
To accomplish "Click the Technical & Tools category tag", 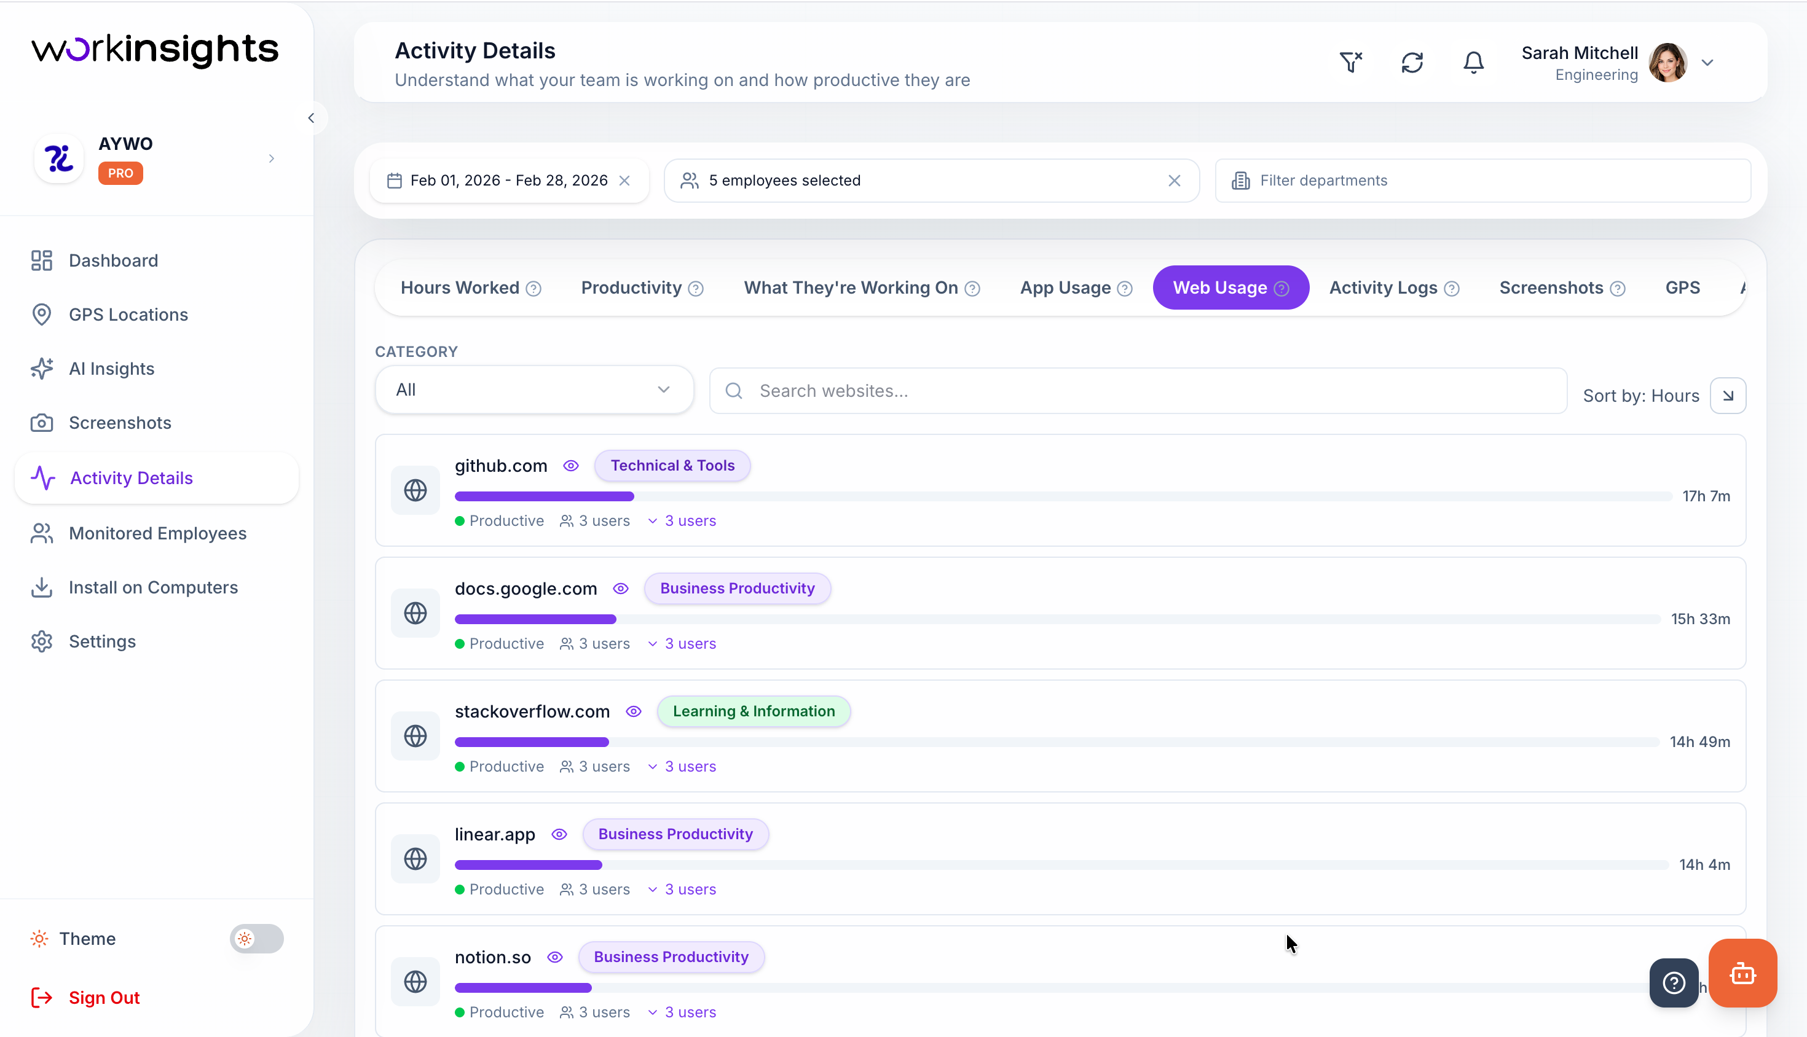I will pos(672,466).
